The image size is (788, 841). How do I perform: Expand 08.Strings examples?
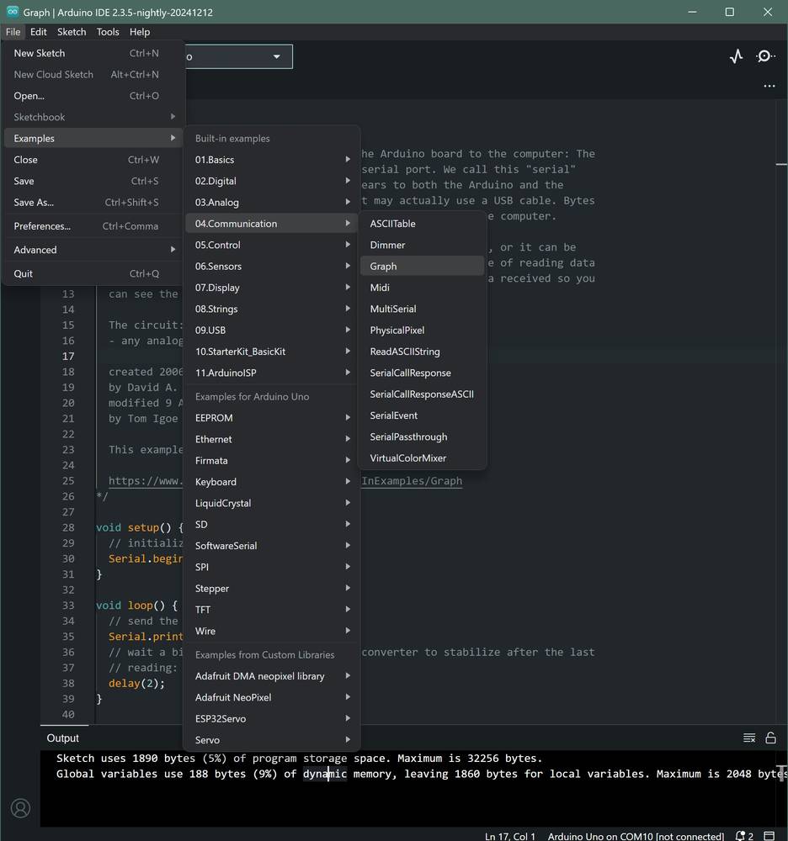(272, 309)
